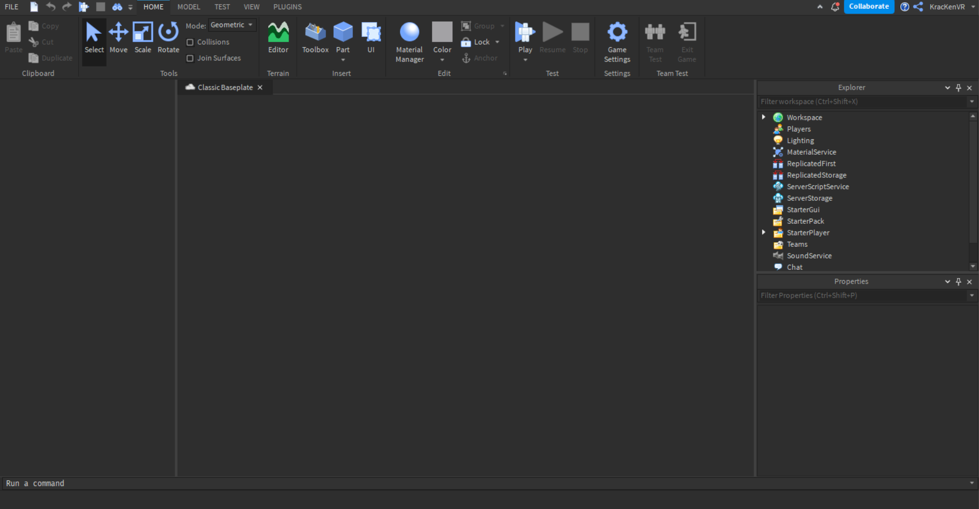The image size is (979, 509).
Task: Select the Lock tool icon
Action: (x=466, y=42)
